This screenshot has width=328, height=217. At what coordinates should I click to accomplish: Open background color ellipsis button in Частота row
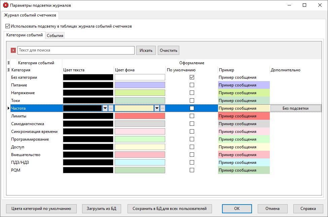click(163, 108)
